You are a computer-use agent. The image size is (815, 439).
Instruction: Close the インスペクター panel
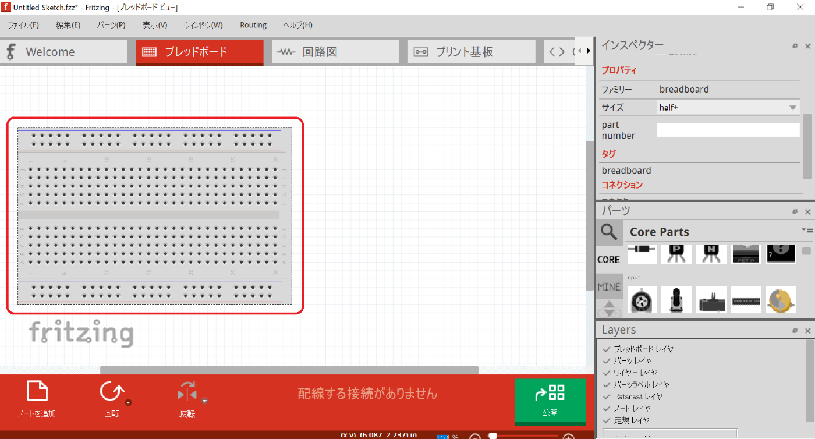click(x=807, y=46)
